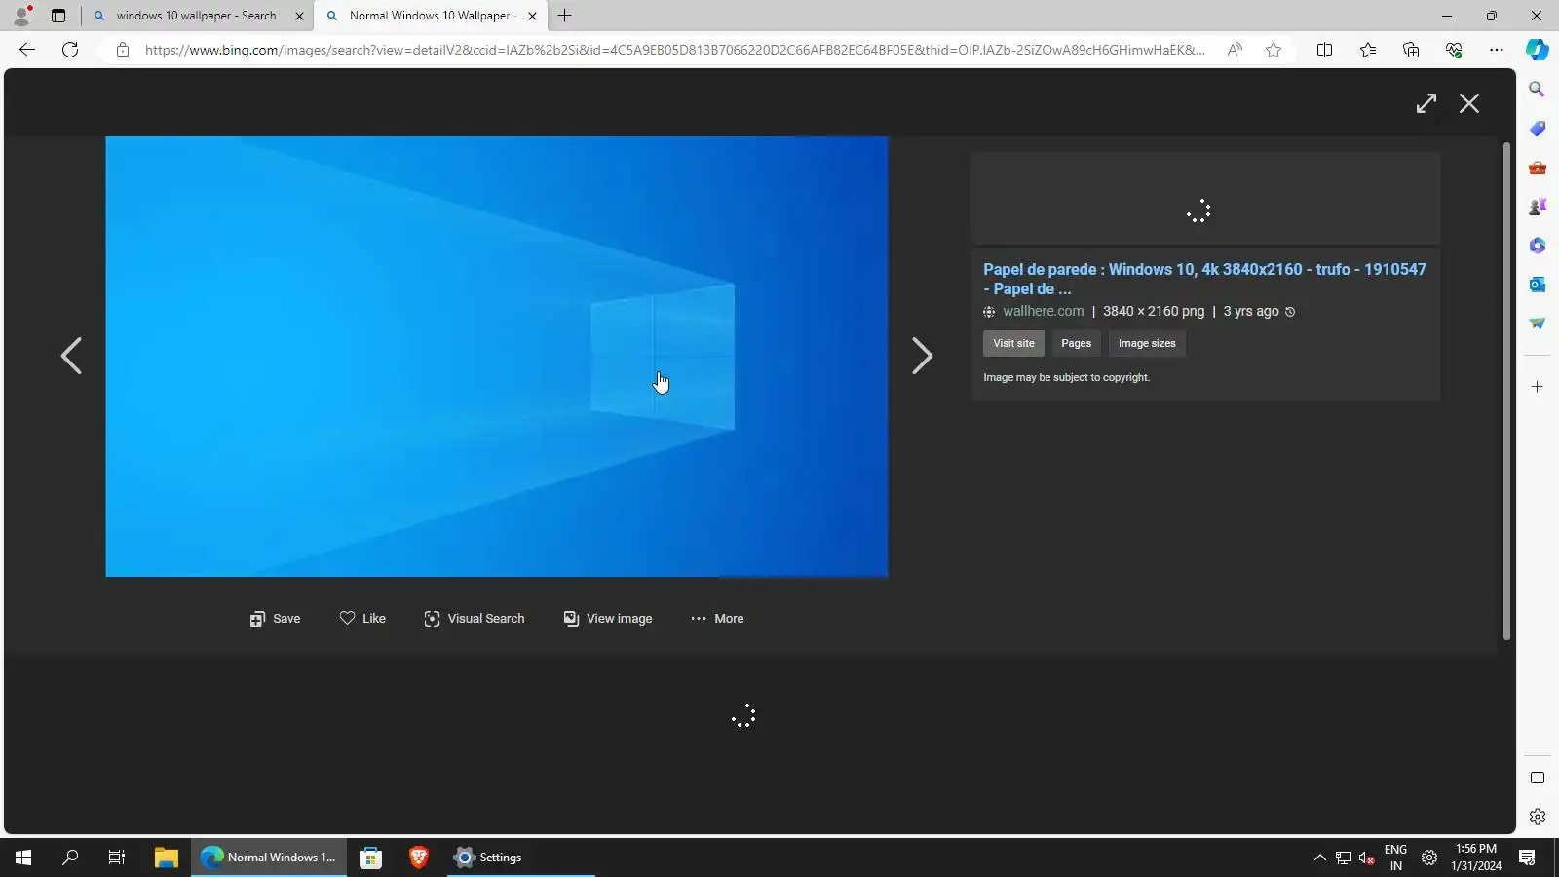This screenshot has height=877, width=1559.
Task: Select the Pages button
Action: click(1076, 343)
